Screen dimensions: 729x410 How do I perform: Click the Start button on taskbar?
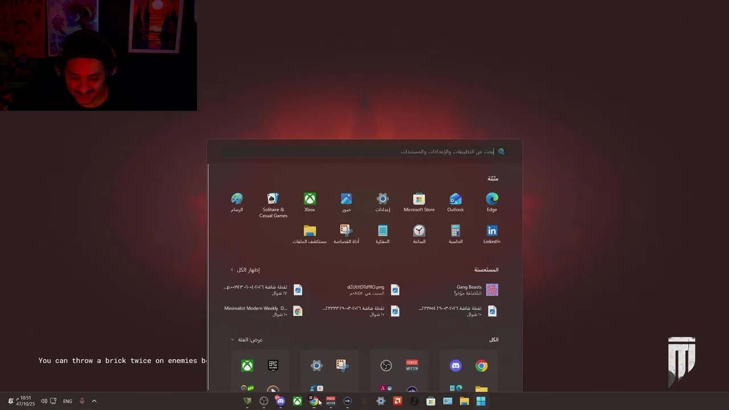click(x=481, y=401)
